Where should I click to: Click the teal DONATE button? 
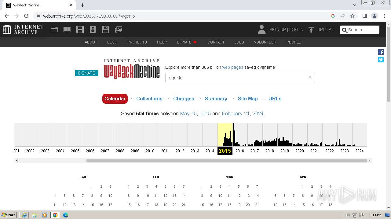click(87, 73)
